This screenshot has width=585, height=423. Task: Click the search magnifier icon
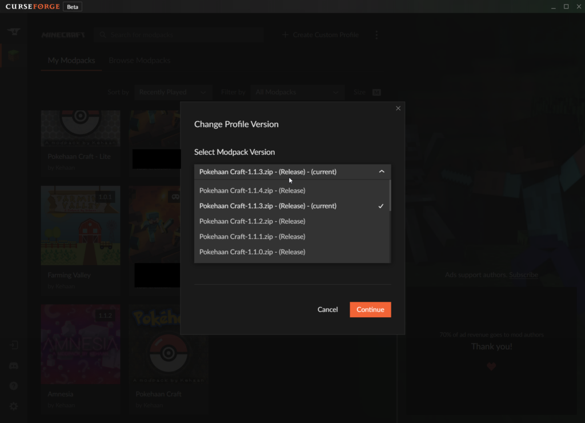tap(103, 35)
